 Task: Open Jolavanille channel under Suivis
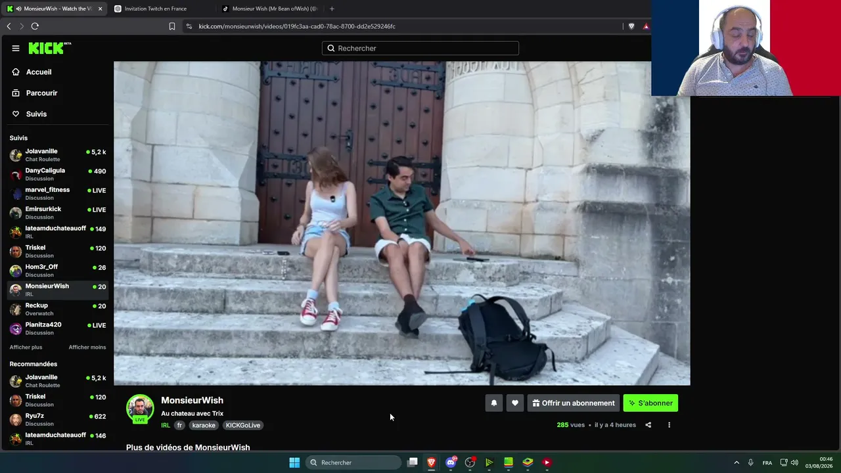coord(58,155)
